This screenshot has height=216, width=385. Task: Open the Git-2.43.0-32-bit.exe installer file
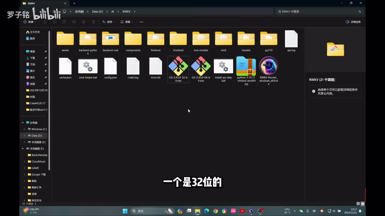coord(178,67)
